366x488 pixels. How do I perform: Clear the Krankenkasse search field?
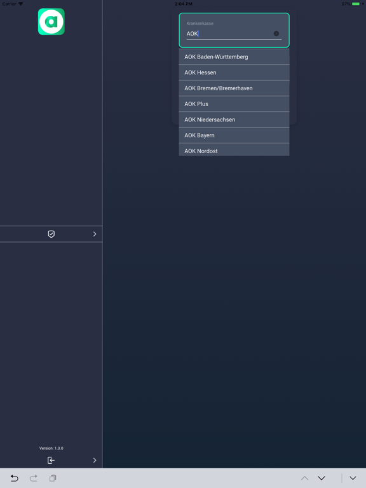pyautogui.click(x=276, y=34)
